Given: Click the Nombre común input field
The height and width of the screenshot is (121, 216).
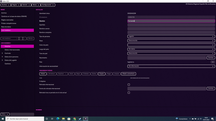Looking at the screenshot, I should (x=171, y=29).
